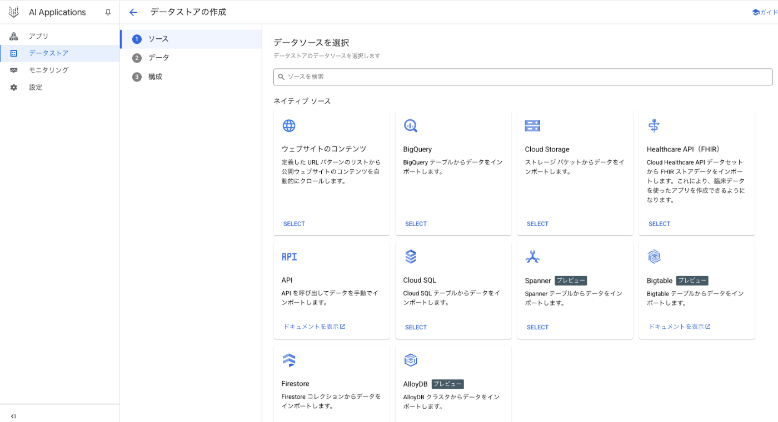Image resolution: width=778 pixels, height=422 pixels.
Task: Click the ソースを検索 search field
Action: 523,77
